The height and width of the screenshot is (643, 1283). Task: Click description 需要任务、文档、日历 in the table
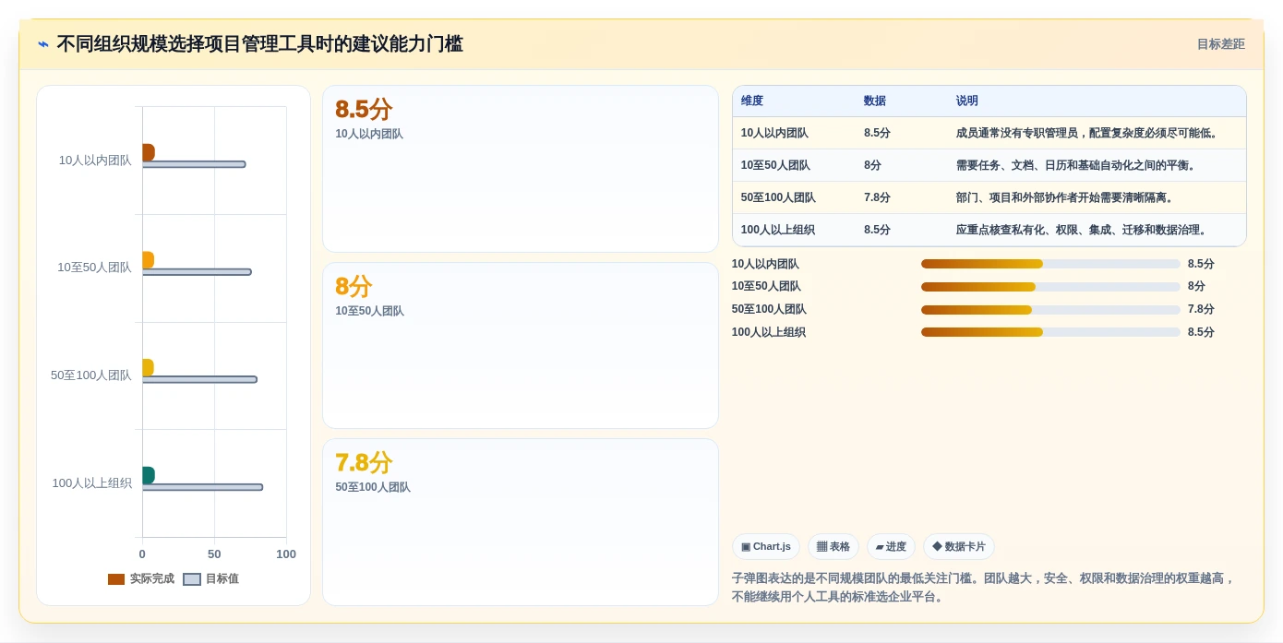click(x=1078, y=166)
